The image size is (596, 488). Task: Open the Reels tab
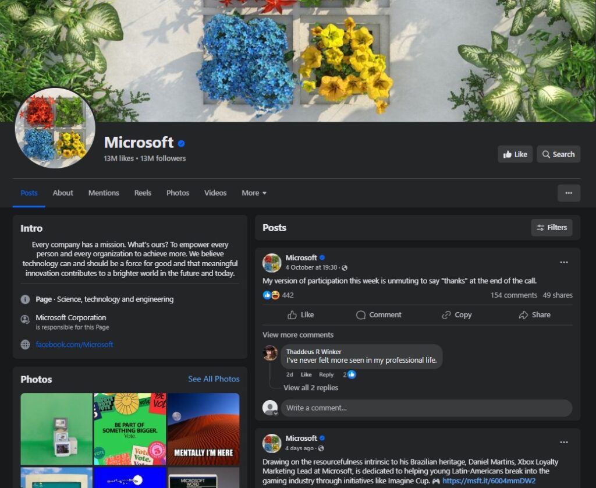[x=143, y=193]
